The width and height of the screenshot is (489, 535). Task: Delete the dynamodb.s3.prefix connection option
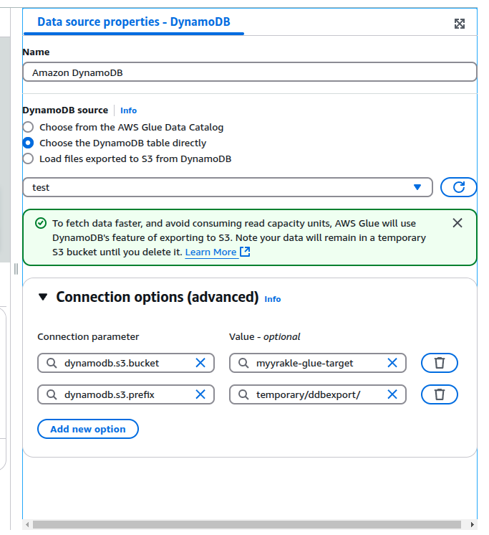[440, 394]
